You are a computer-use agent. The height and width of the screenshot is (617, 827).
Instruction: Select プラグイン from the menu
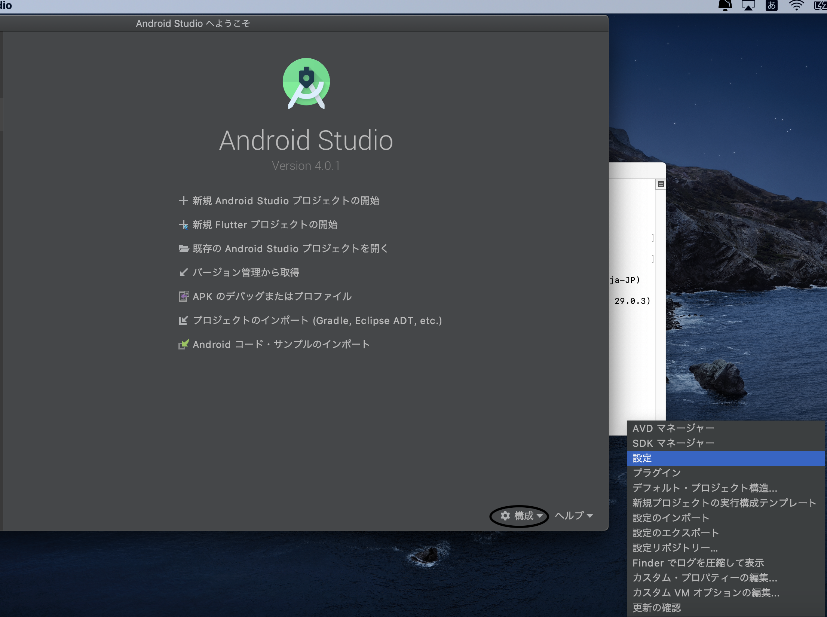(726, 473)
